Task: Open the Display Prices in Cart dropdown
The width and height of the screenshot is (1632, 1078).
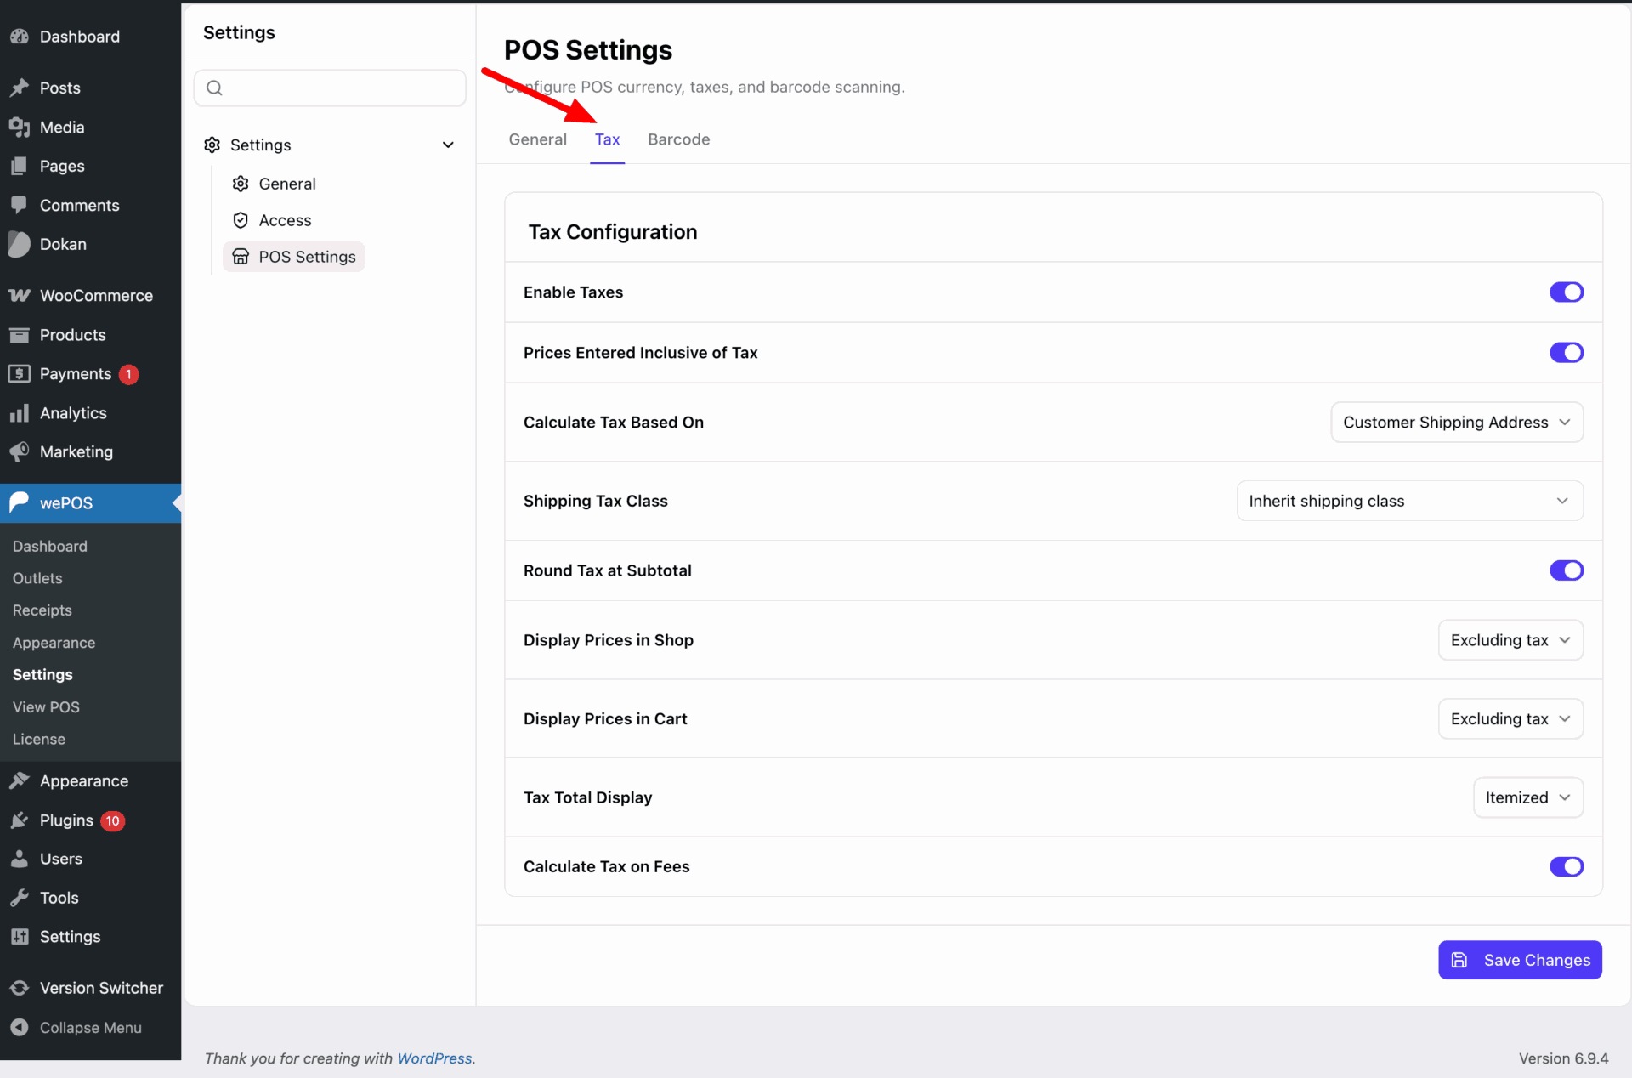Action: (x=1510, y=719)
